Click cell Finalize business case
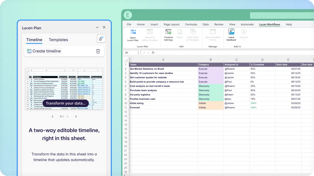Image resolution: width=314 pixels, height=176 pixels. click(x=163, y=99)
